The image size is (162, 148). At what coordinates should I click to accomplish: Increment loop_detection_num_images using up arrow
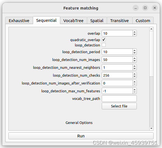[x=135, y=58]
